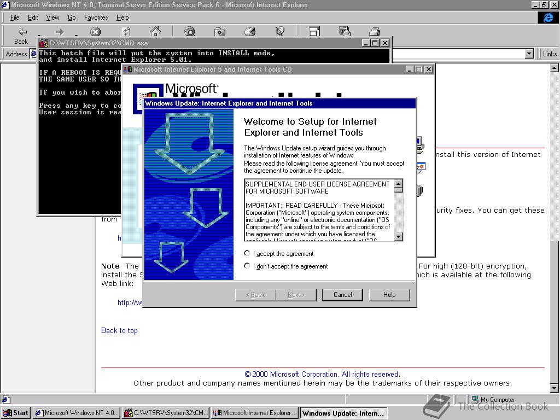This screenshot has width=560, height=420.
Task: Click Help in the setup wizard
Action: 389,295
